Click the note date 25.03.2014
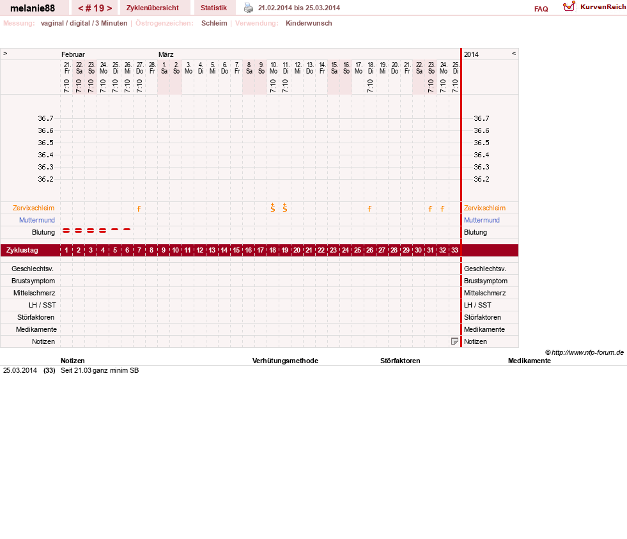The width and height of the screenshot is (627, 539). point(20,371)
